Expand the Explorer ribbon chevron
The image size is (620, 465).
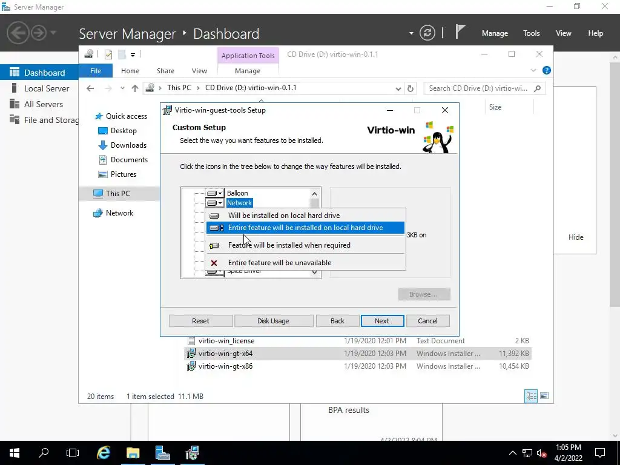click(533, 70)
